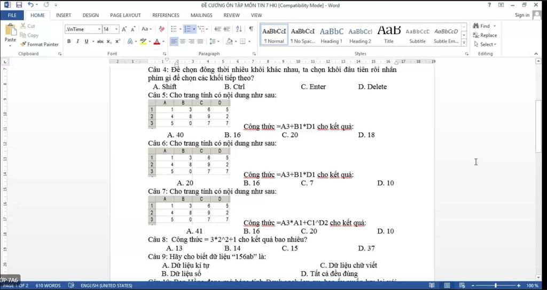Toggle italic formatting
Viewport: 547px width, 290px height.
(77, 42)
